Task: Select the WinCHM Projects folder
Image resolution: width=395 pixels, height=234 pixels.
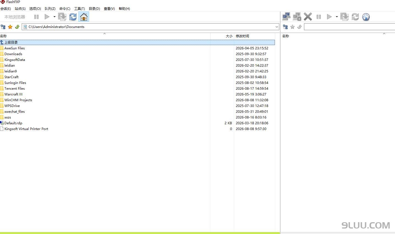Action: tap(137, 100)
